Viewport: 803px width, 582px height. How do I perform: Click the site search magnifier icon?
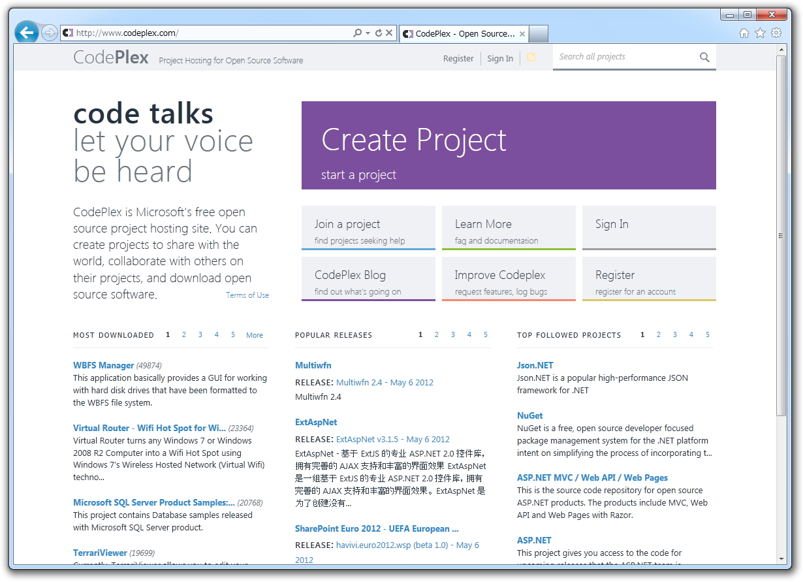tap(704, 57)
